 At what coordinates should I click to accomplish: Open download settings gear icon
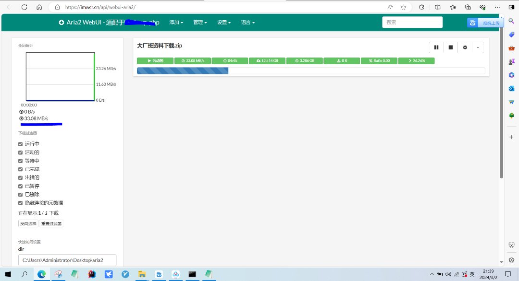tap(465, 47)
